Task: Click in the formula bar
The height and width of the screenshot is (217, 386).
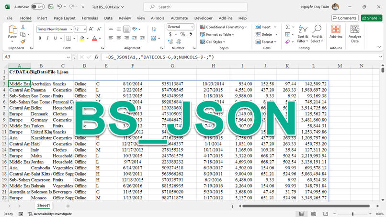Action: coord(241,57)
